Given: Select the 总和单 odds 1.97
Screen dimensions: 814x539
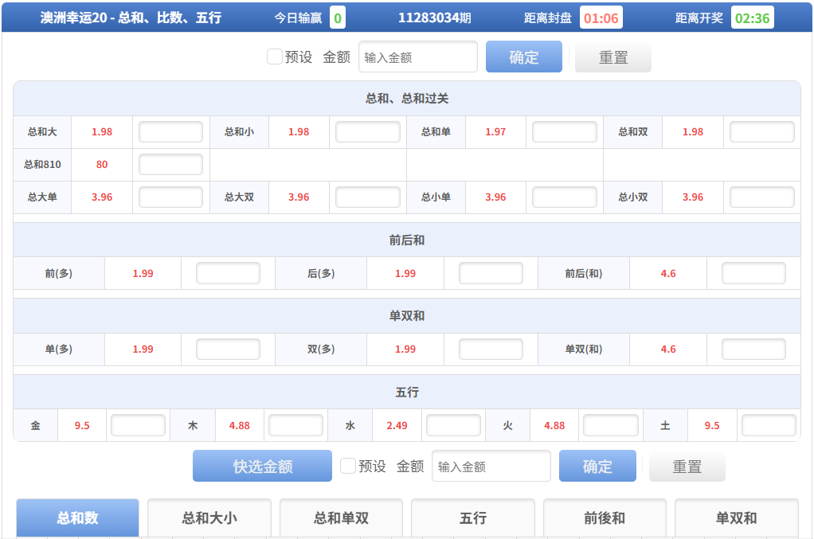Looking at the screenshot, I should click(x=495, y=132).
